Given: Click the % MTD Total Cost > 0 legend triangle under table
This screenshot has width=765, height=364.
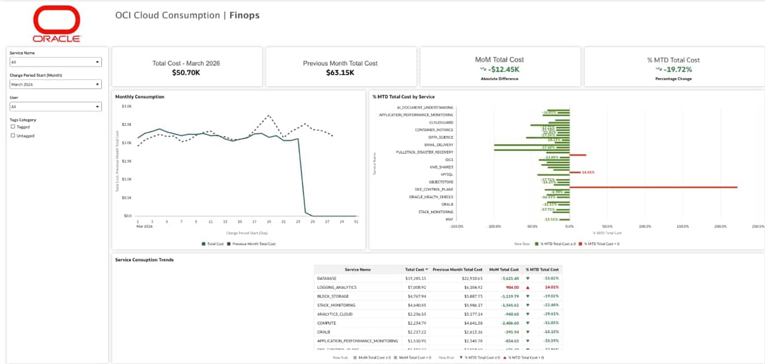Looking at the screenshot, I should 506,357.
